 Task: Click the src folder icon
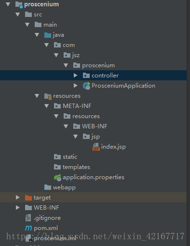[28, 15]
